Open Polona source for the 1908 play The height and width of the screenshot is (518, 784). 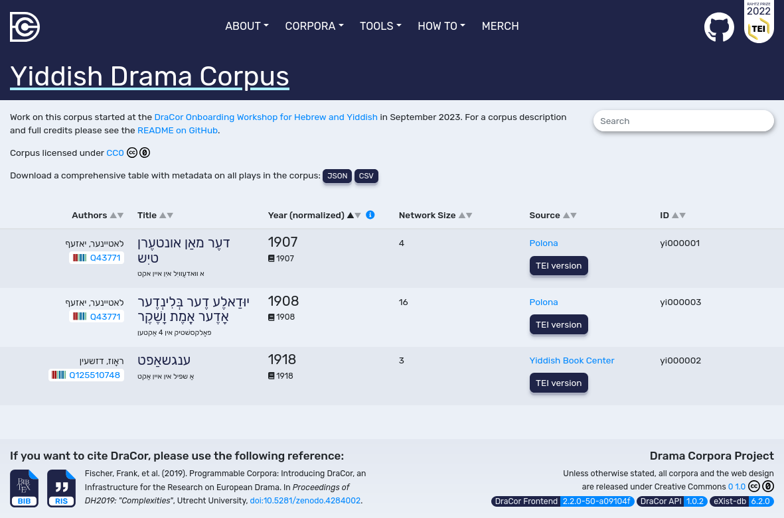click(544, 302)
